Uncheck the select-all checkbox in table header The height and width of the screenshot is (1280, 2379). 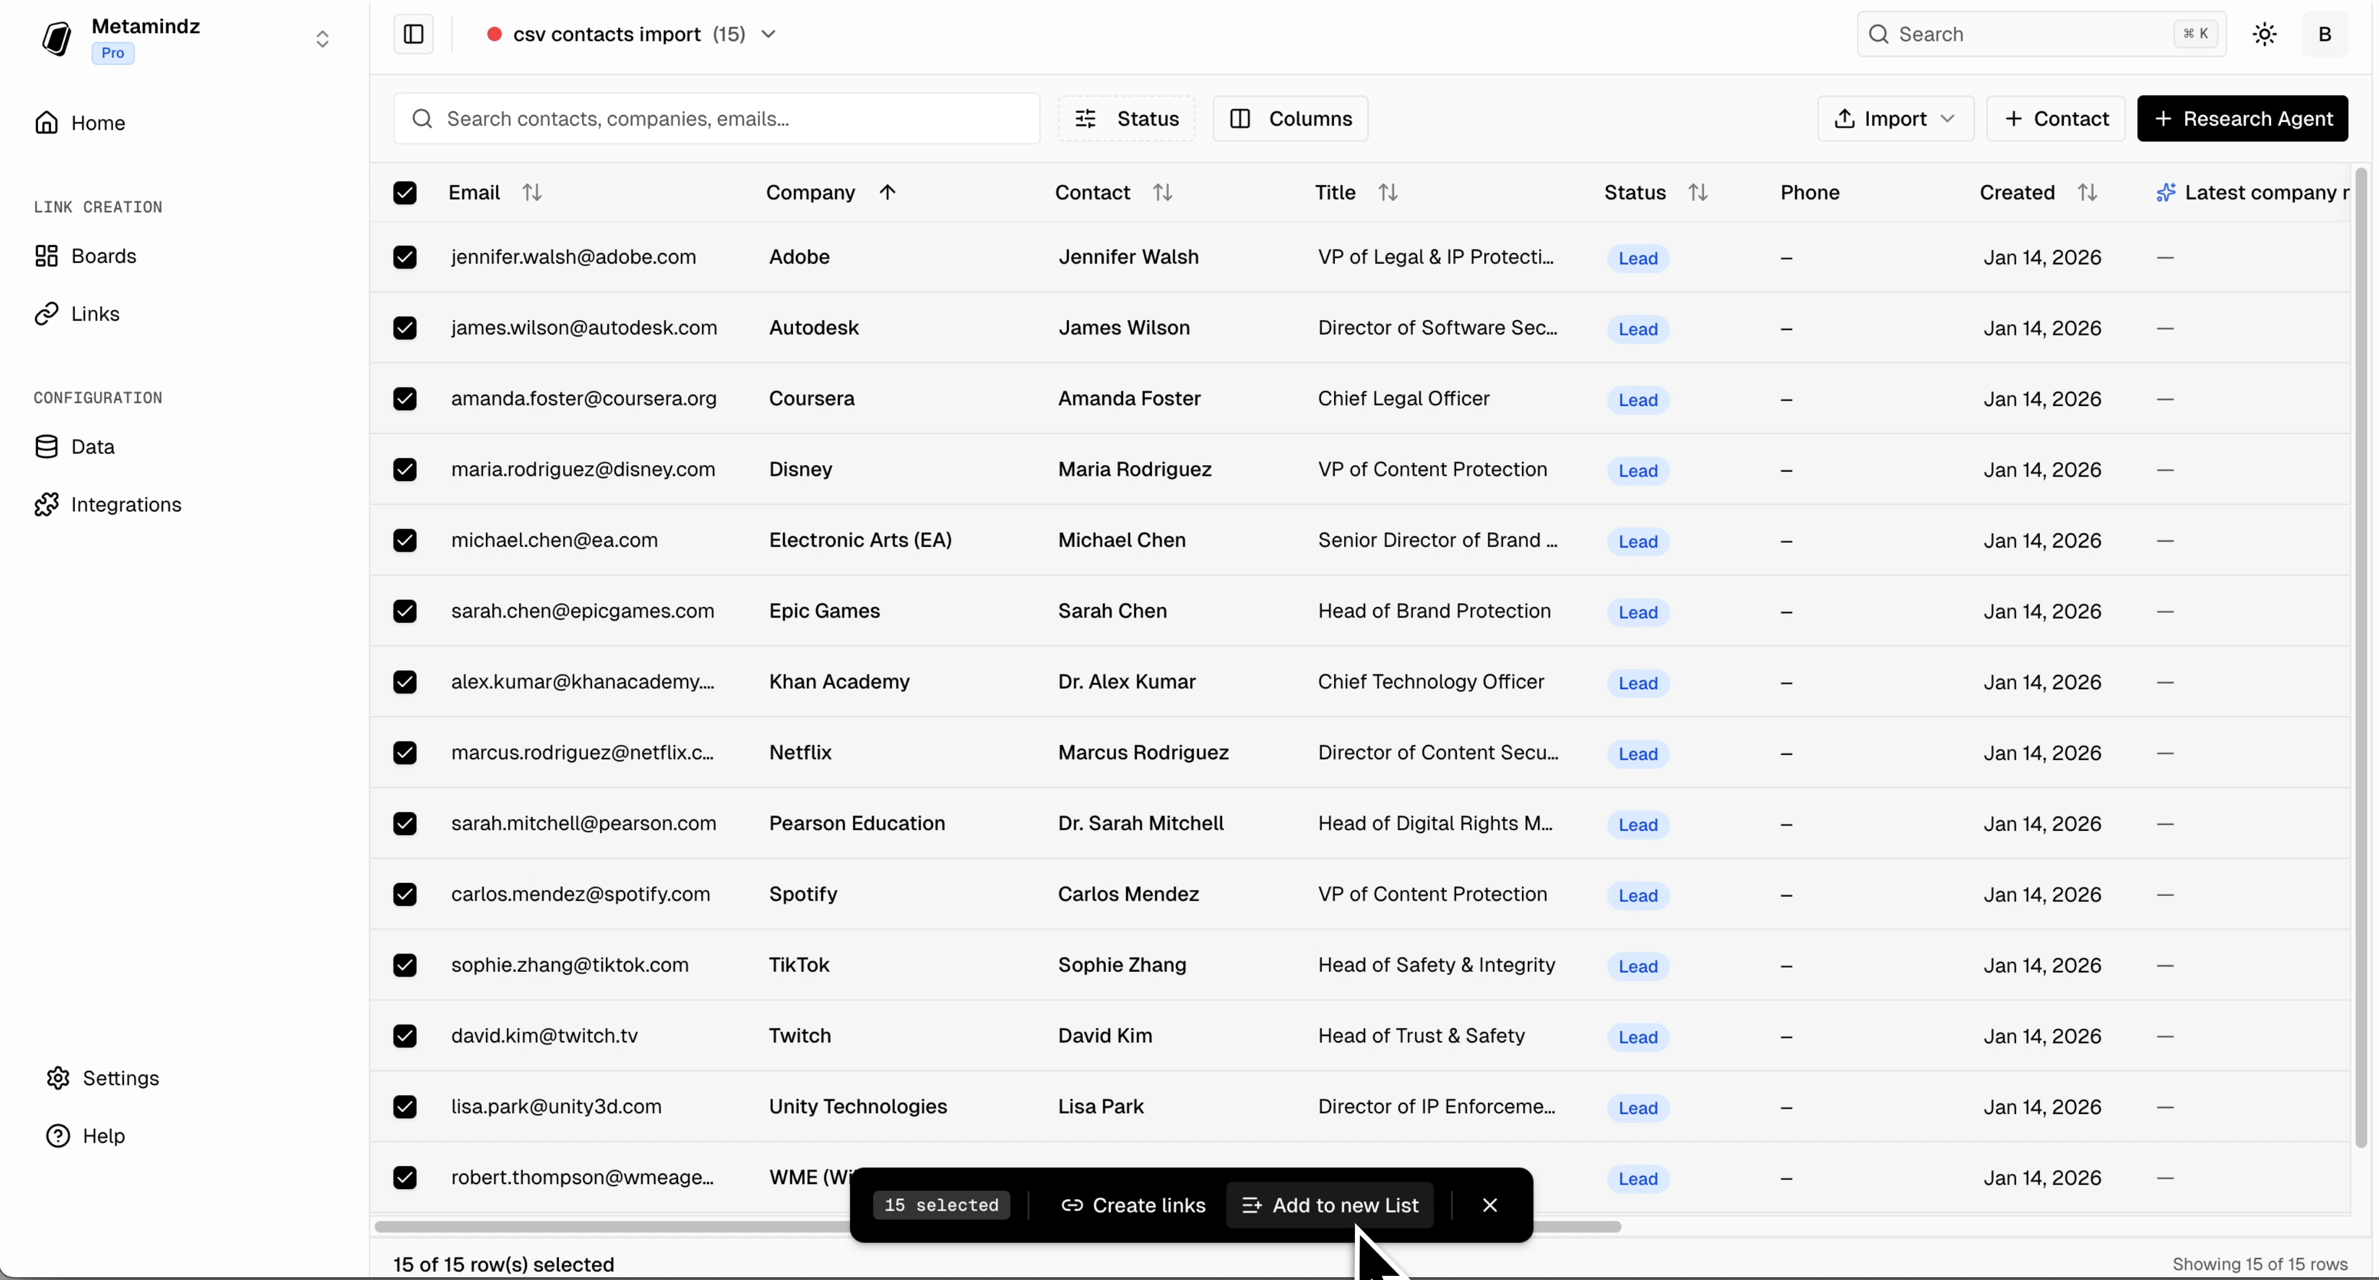click(405, 193)
